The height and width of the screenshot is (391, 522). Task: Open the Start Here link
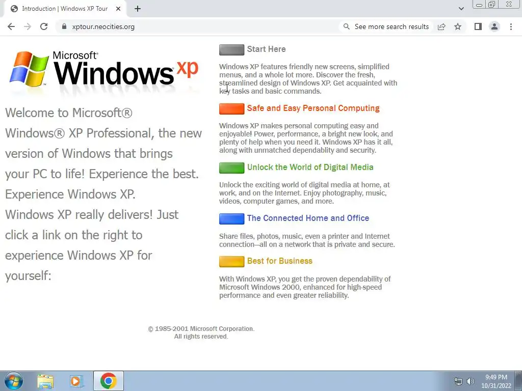click(266, 49)
